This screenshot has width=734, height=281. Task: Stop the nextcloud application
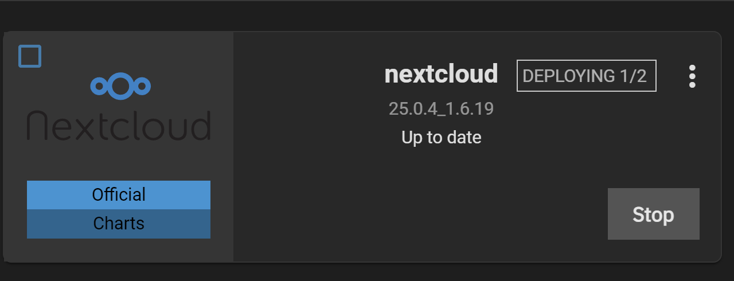(x=654, y=214)
